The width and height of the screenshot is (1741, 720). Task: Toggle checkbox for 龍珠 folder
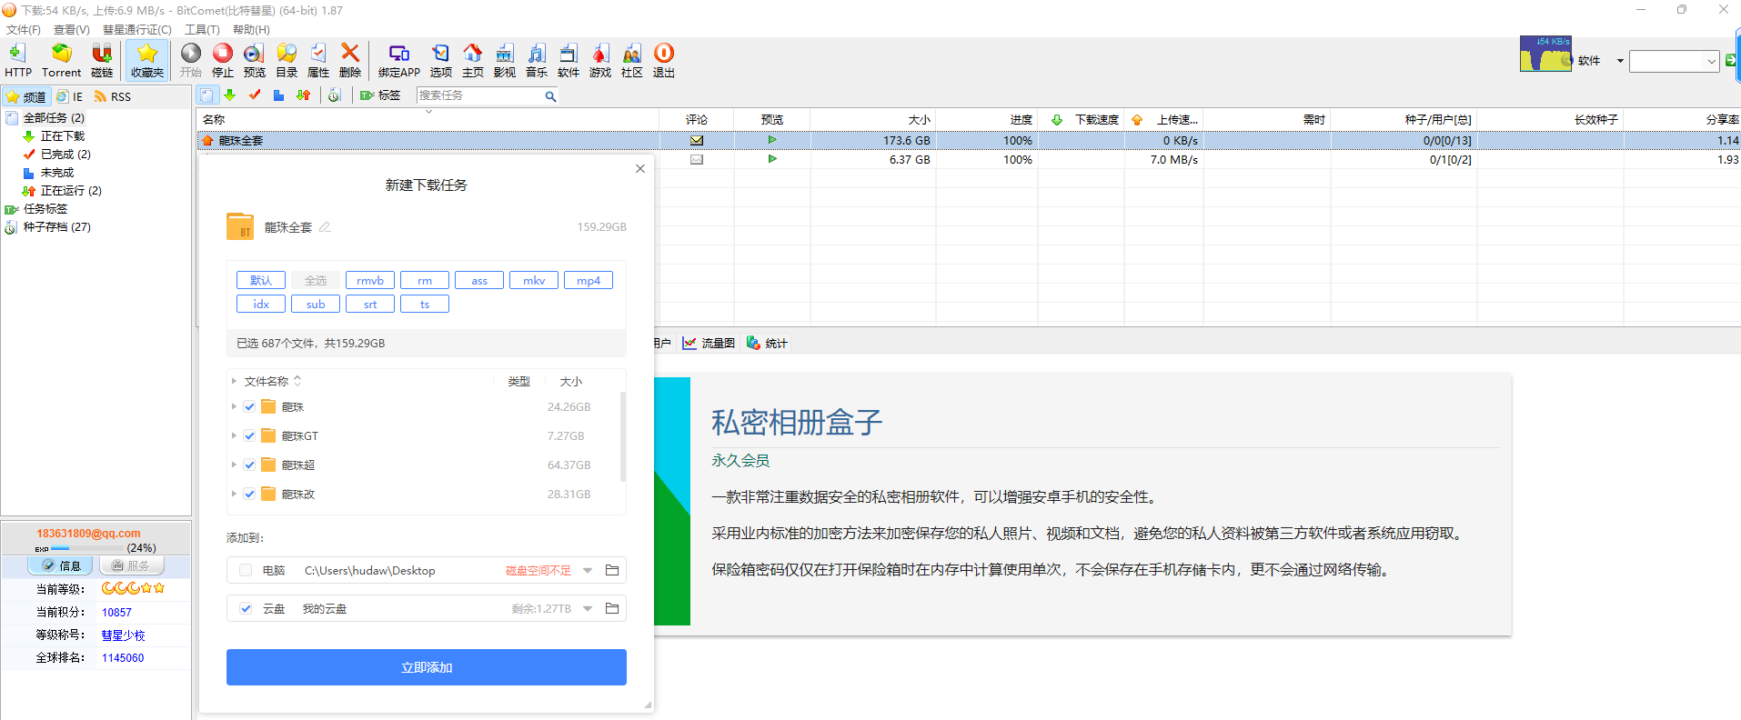point(249,406)
